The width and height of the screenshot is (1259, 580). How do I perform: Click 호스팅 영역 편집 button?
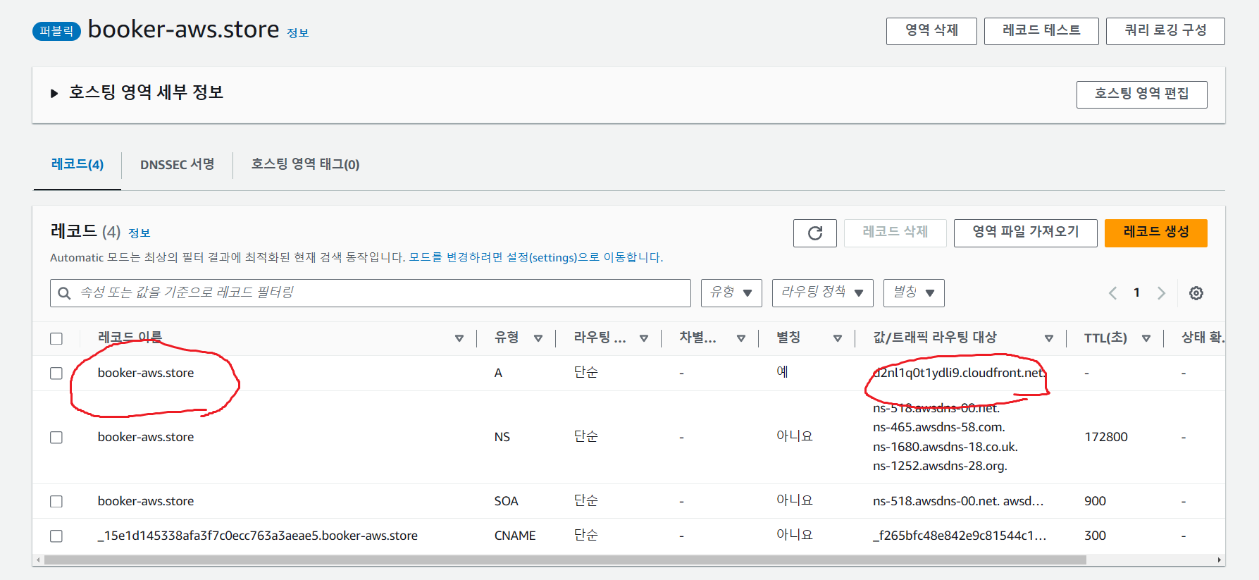pos(1141,94)
